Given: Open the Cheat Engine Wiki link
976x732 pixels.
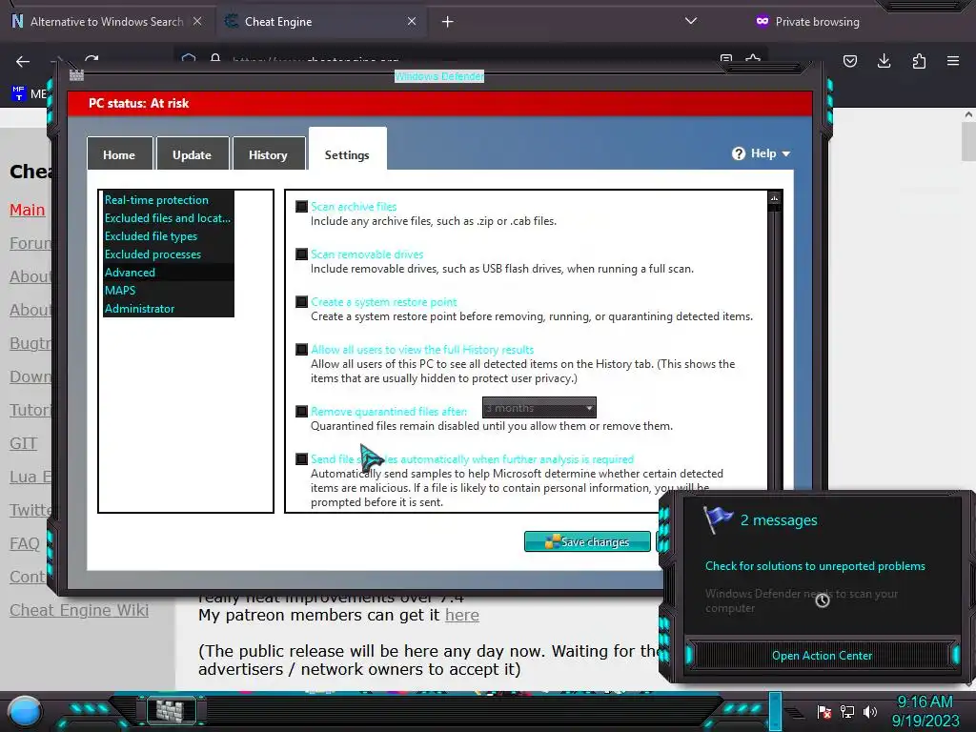Looking at the screenshot, I should pos(79,610).
